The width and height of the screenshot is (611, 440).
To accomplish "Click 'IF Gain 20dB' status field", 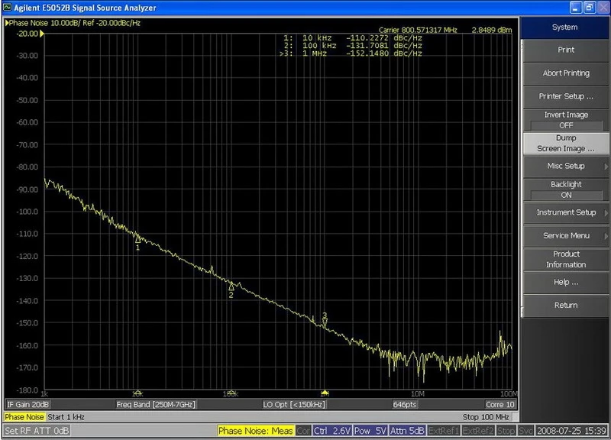I will [x=27, y=405].
